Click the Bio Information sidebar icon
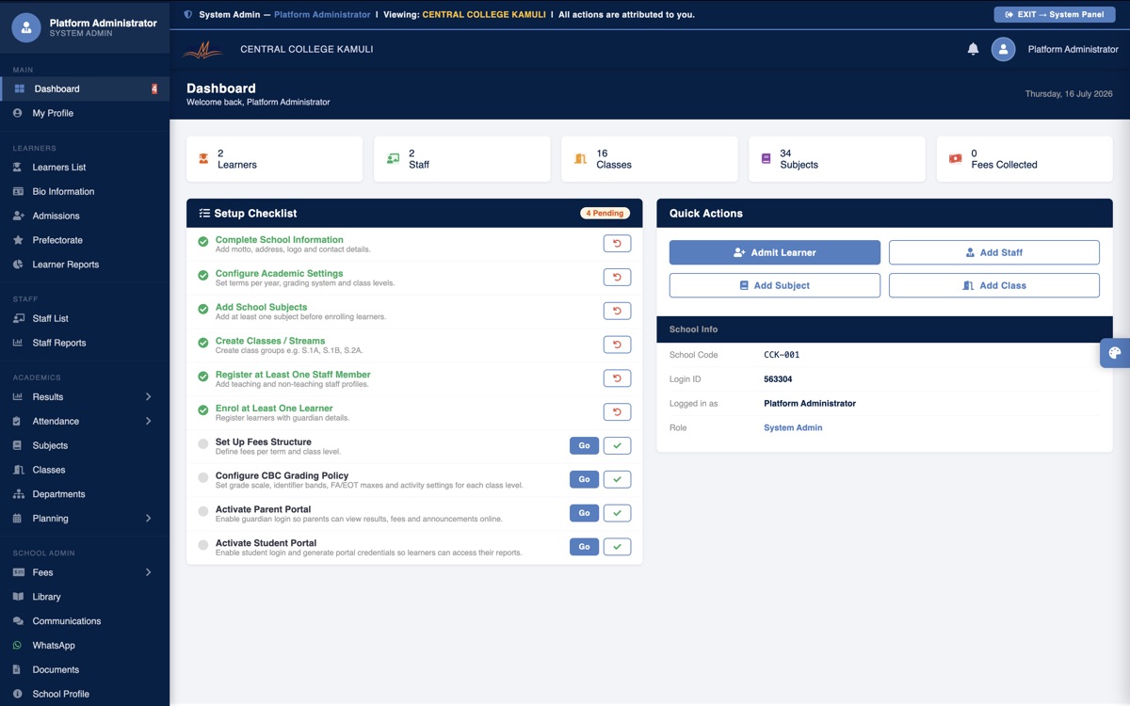 (18, 192)
